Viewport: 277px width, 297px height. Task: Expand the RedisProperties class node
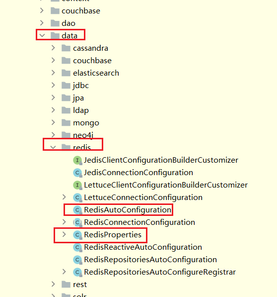click(x=64, y=234)
